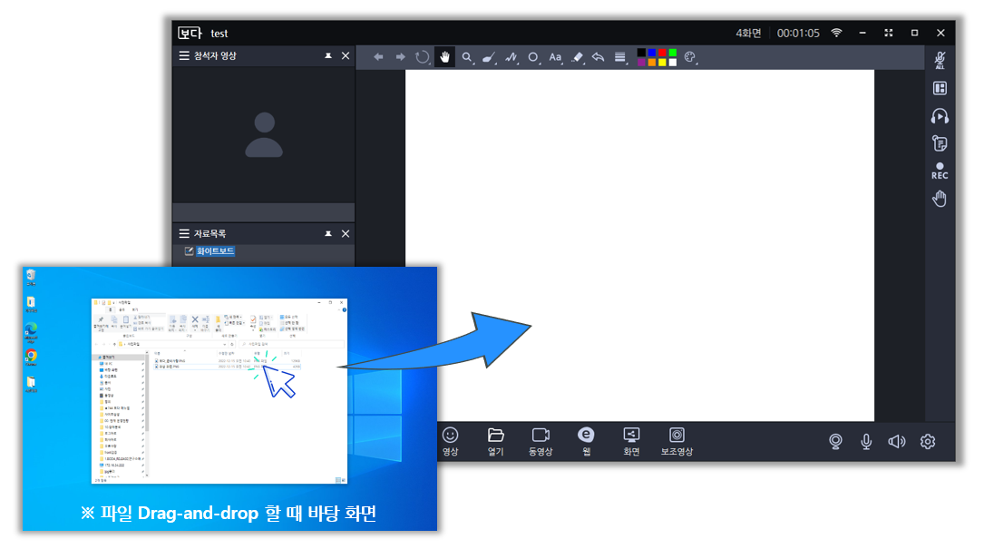Image resolution: width=984 pixels, height=549 pixels.
Task: Toggle the webcam icon in bottom bar
Action: 835,442
